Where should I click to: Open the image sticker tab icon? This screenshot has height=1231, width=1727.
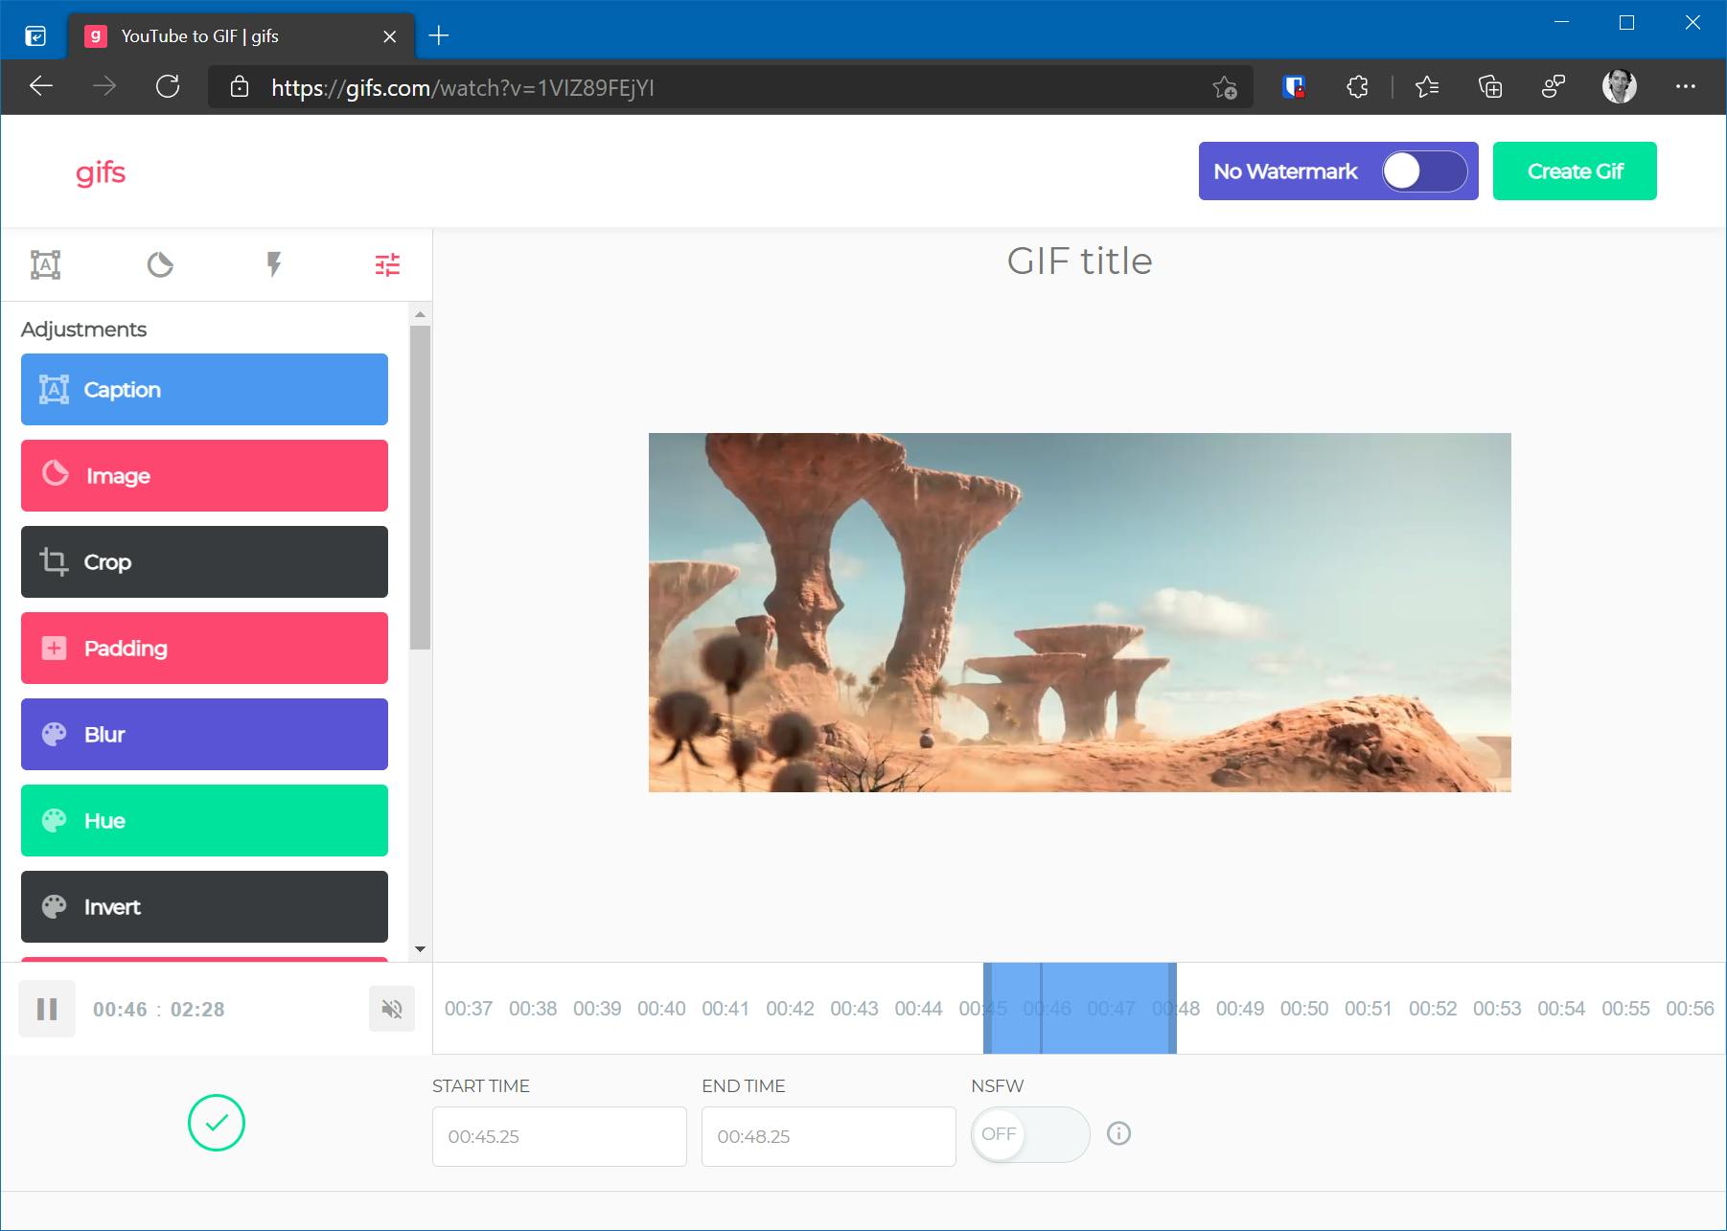(x=160, y=264)
